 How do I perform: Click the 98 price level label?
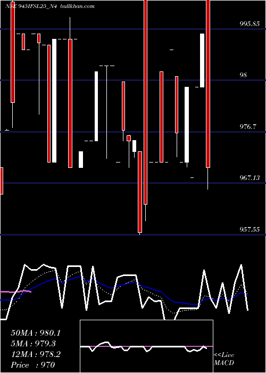tap(243, 75)
